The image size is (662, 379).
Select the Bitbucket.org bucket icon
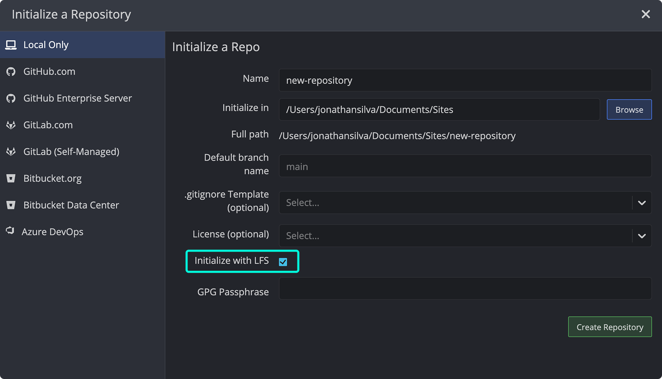pyautogui.click(x=10, y=178)
